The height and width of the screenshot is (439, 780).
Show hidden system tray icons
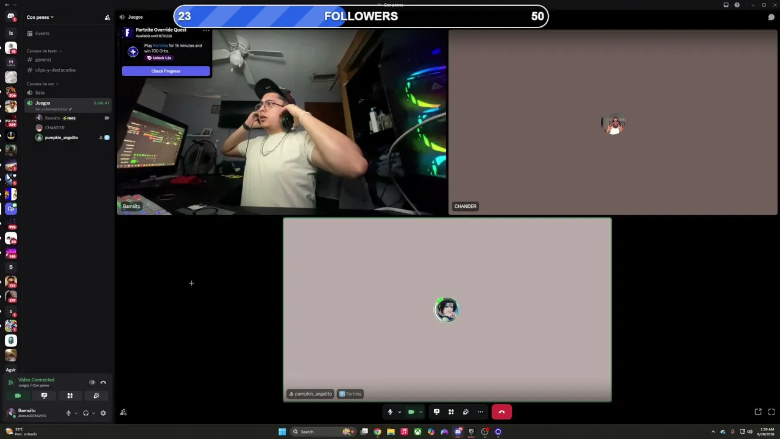click(x=713, y=432)
